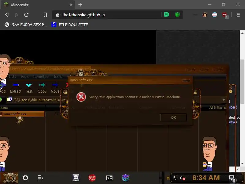245x184 pixels.
Task: Click the green reader mode icon
Action: pos(167,15)
